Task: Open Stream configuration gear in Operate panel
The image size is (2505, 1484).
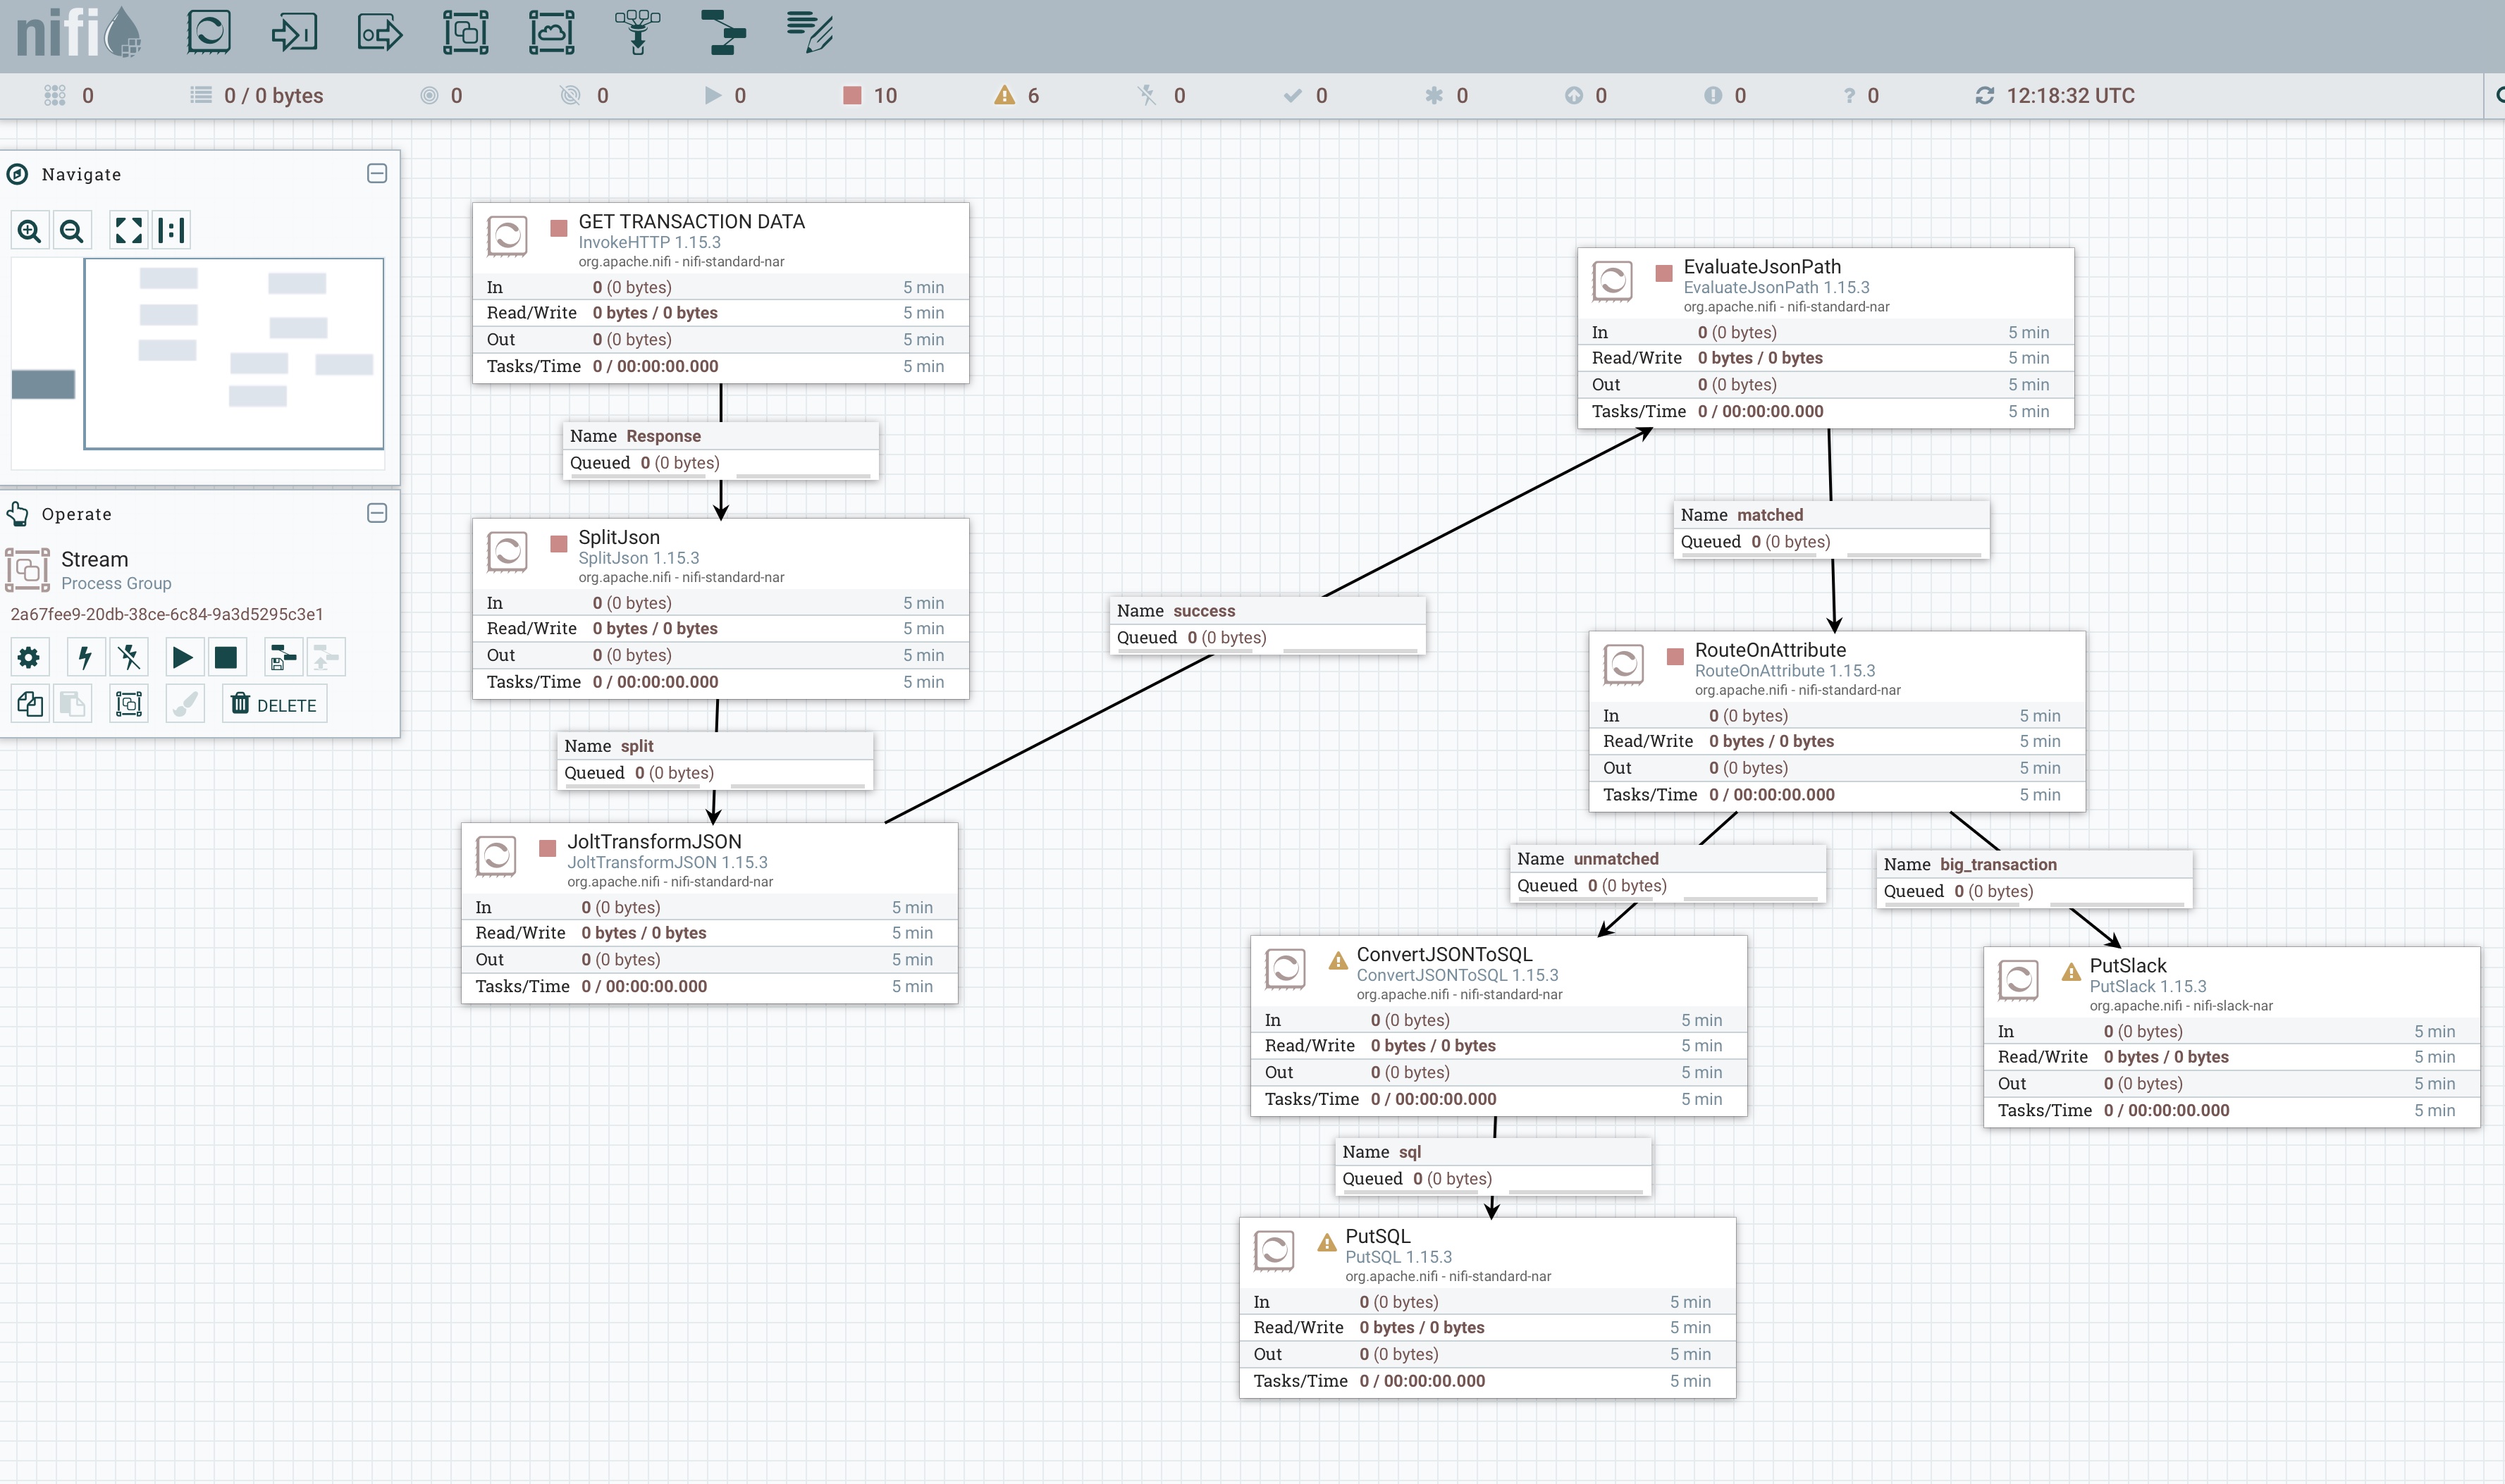Action: (29, 657)
